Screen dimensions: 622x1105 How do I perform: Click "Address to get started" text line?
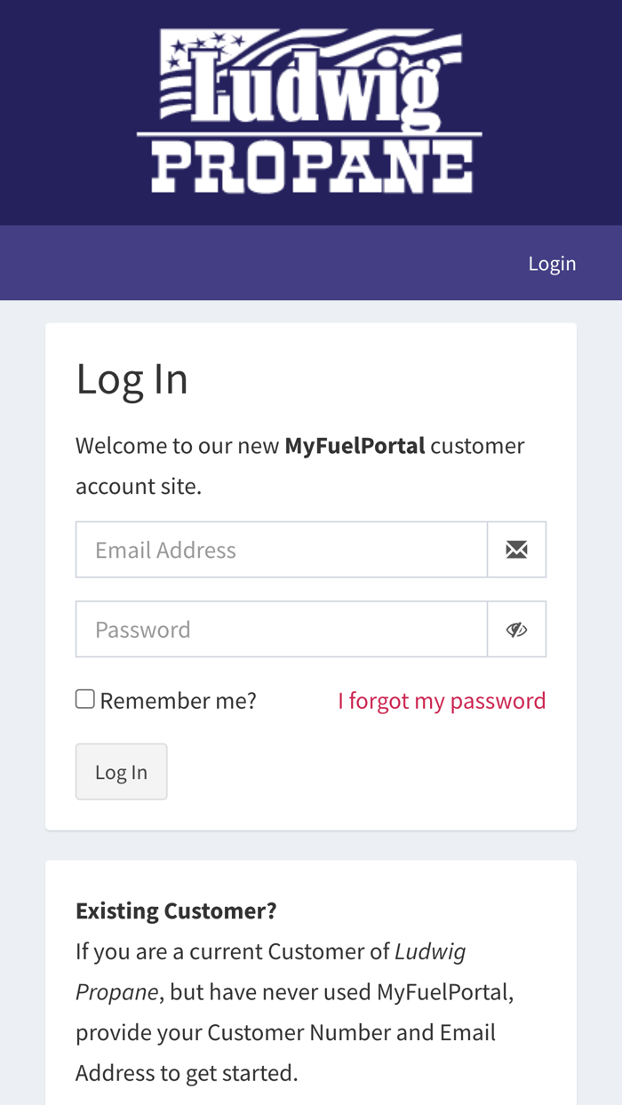(187, 1073)
